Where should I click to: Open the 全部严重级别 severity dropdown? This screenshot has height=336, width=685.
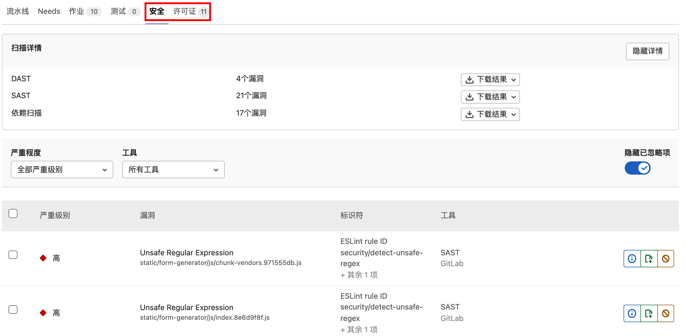[62, 170]
